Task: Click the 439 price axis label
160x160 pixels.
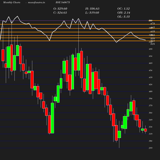Action: click(150, 77)
